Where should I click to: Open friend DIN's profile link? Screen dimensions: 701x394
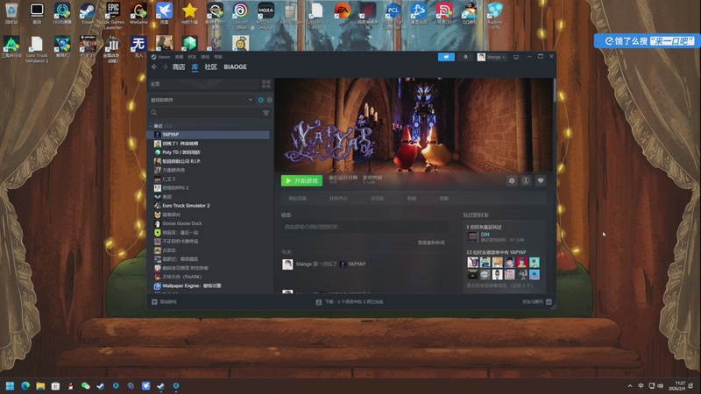click(485, 235)
